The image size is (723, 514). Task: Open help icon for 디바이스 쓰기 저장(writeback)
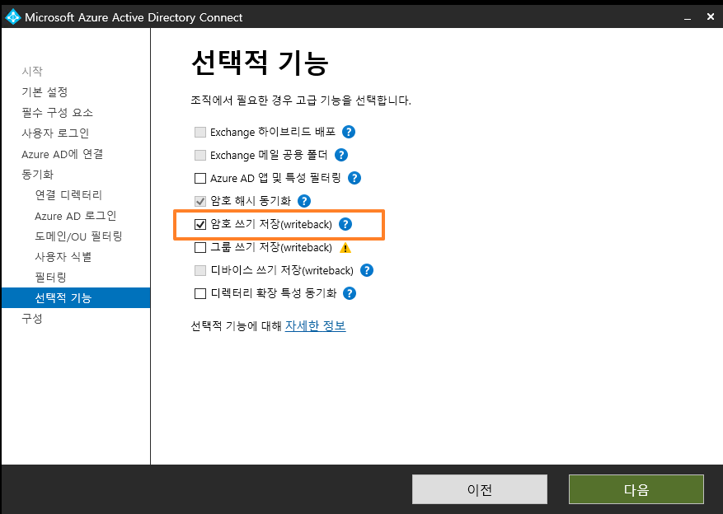click(x=367, y=270)
